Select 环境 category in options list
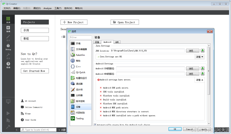The height and width of the screenshot is (134, 231). pyautogui.click(x=81, y=44)
